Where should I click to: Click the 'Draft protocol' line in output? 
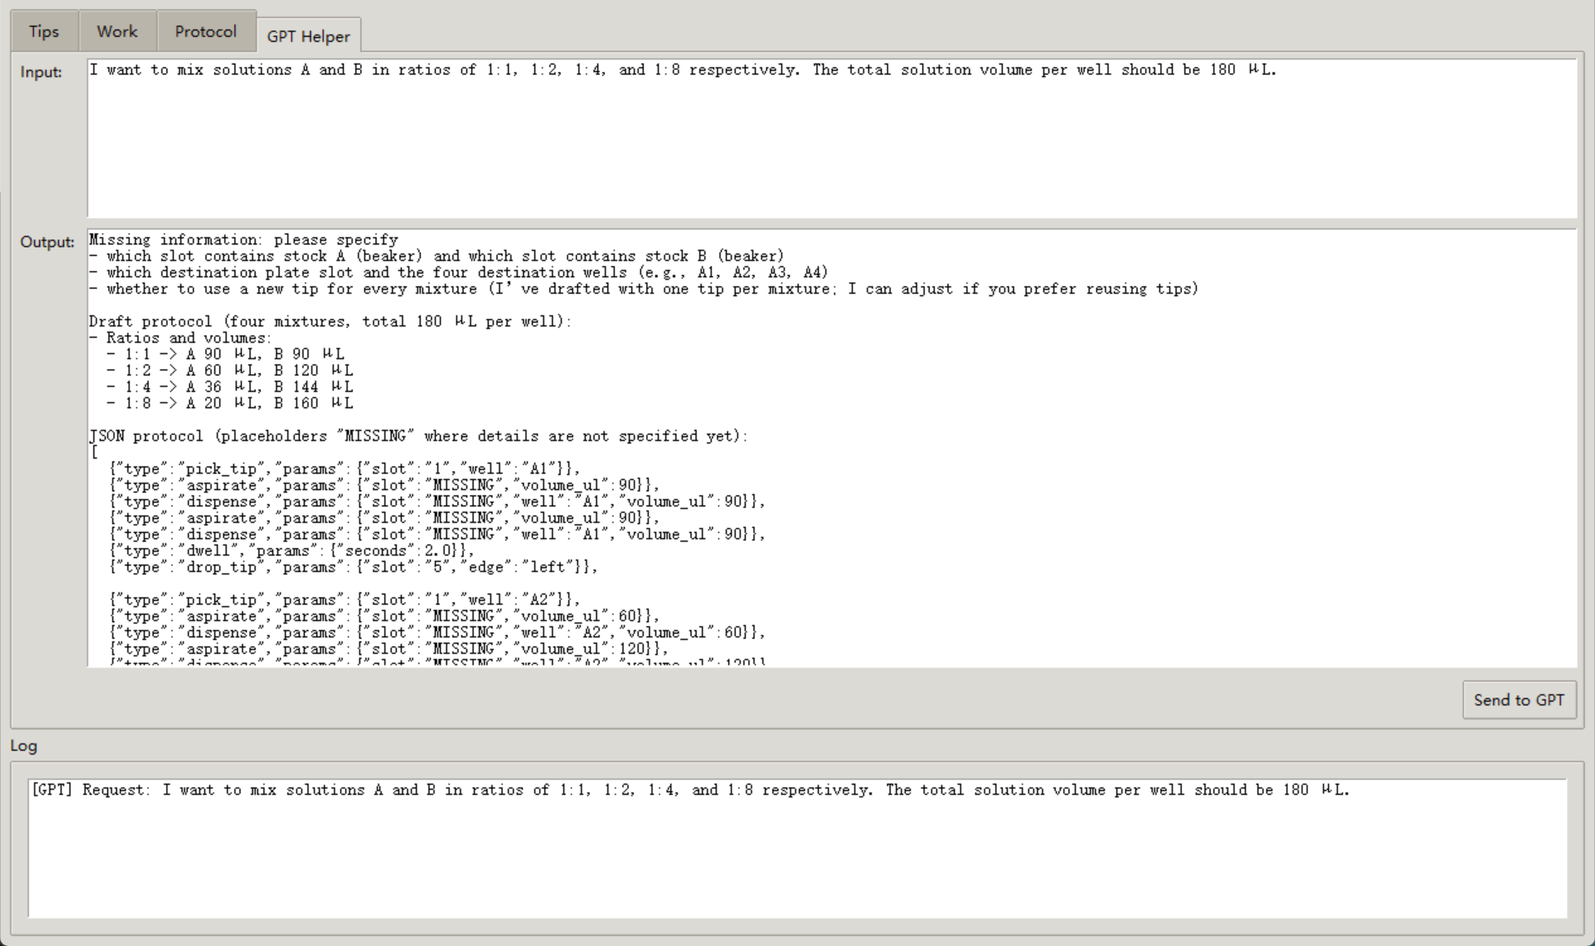pyautogui.click(x=329, y=321)
